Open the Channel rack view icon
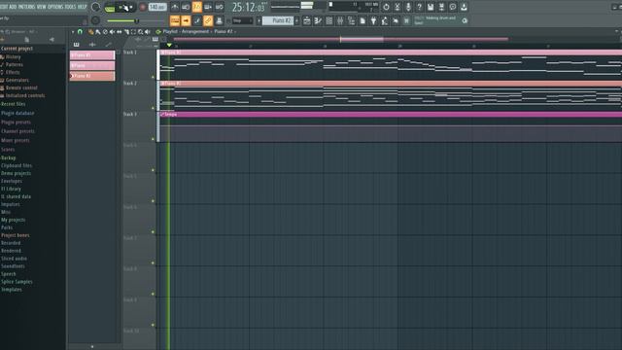This screenshot has height=350, width=622. point(329,20)
